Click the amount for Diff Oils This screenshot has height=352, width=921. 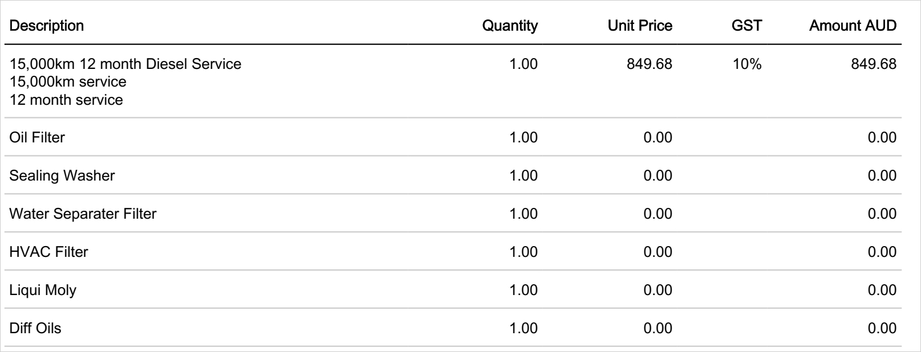pyautogui.click(x=882, y=328)
